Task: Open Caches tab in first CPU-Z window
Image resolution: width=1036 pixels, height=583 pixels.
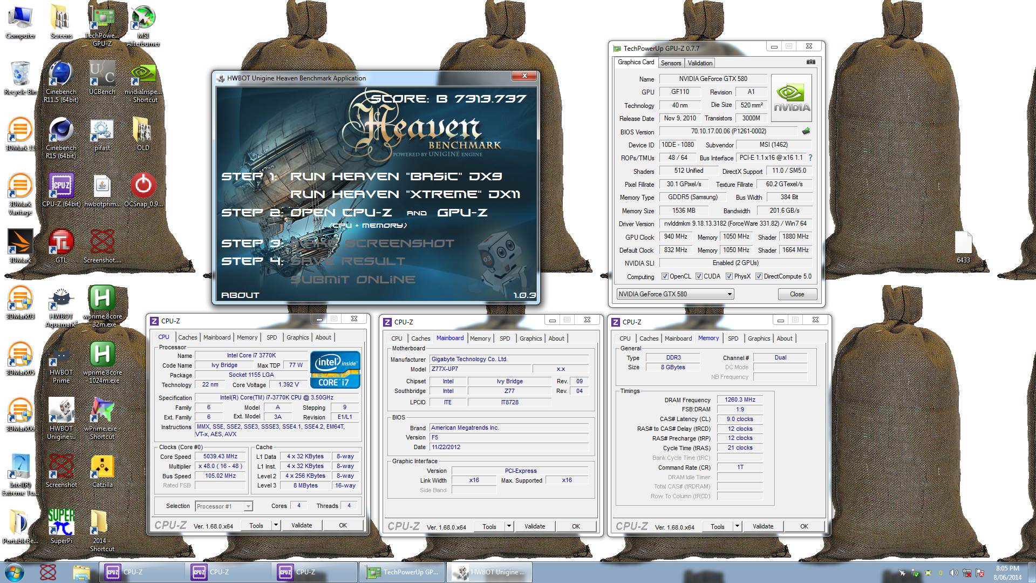Action: (x=187, y=337)
